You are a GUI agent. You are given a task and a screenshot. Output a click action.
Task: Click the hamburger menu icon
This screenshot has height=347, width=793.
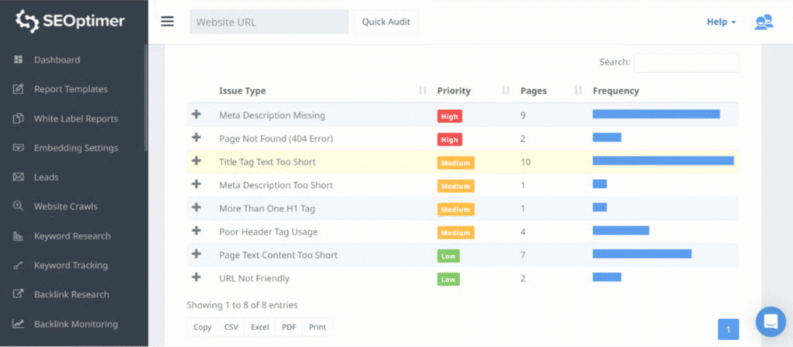click(x=167, y=22)
